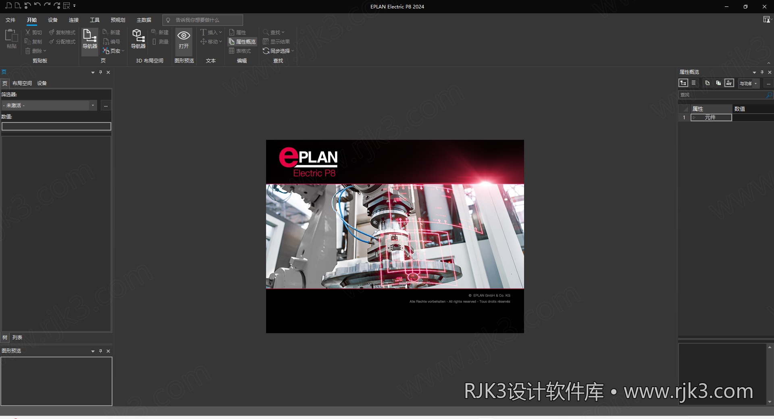The width and height of the screenshot is (774, 419).
Task: Click the 数值 column header
Action: pyautogui.click(x=753, y=109)
